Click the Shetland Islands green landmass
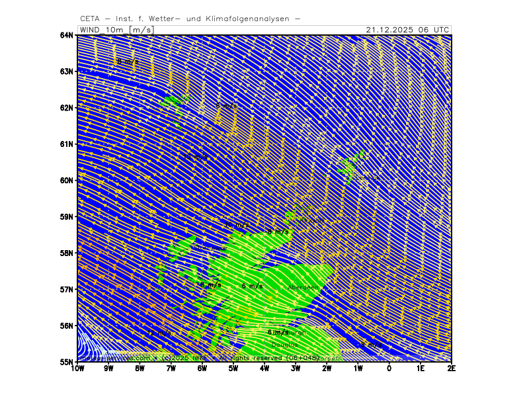529x397 pixels. 350,167
